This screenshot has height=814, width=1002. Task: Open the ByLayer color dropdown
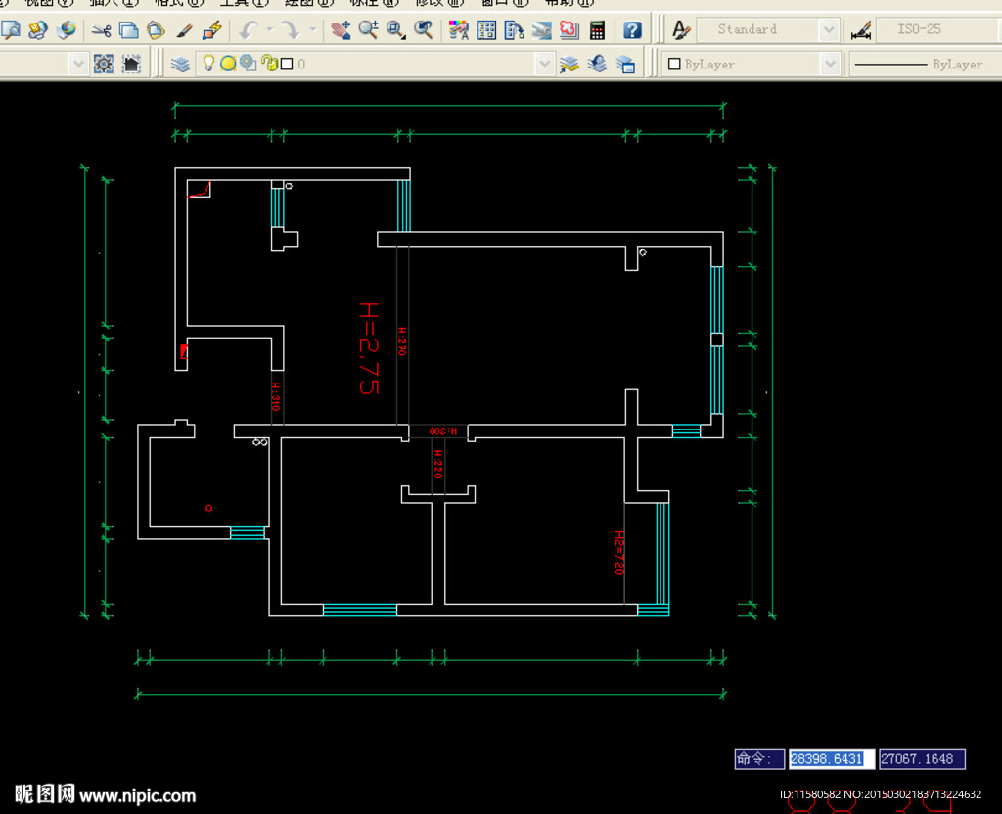pyautogui.click(x=829, y=65)
